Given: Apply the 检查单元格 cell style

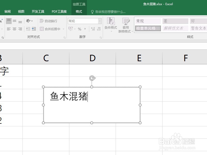Looking at the screenshot, I should (148, 28).
